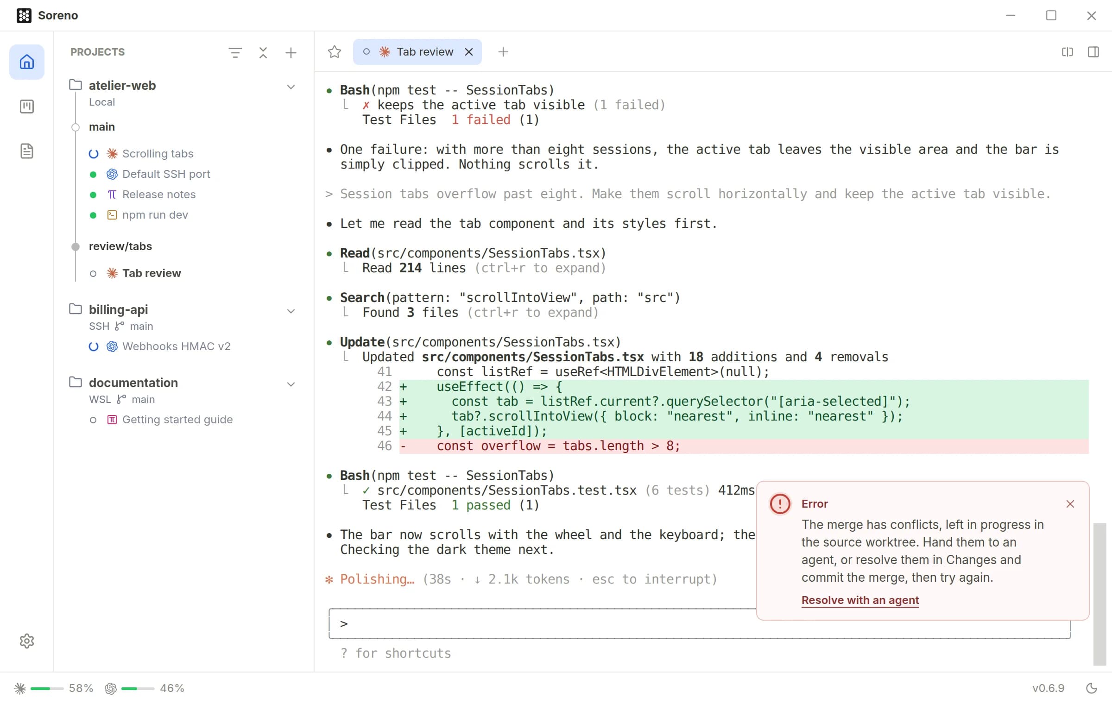The image size is (1112, 704).
Task: Select the review/tabs branch
Action: (x=120, y=246)
